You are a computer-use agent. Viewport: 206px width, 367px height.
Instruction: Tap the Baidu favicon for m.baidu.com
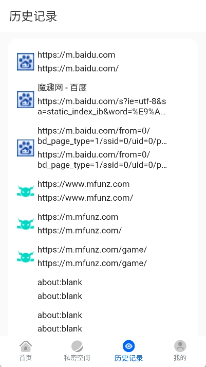point(26,62)
